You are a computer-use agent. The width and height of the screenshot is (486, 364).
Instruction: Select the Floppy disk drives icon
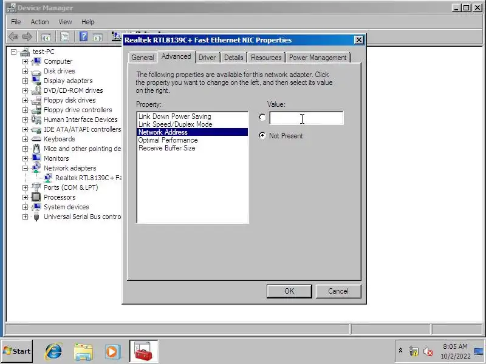tap(36, 100)
